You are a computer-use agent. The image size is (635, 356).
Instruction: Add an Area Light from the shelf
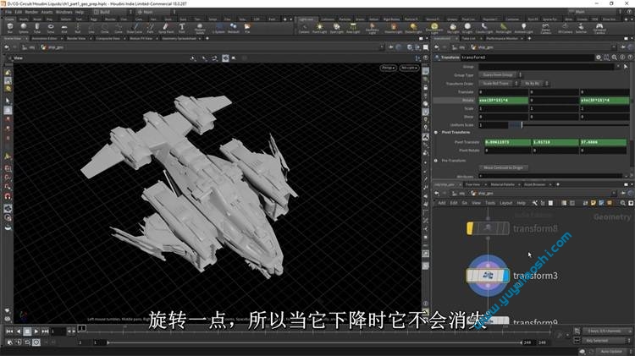(x=353, y=28)
